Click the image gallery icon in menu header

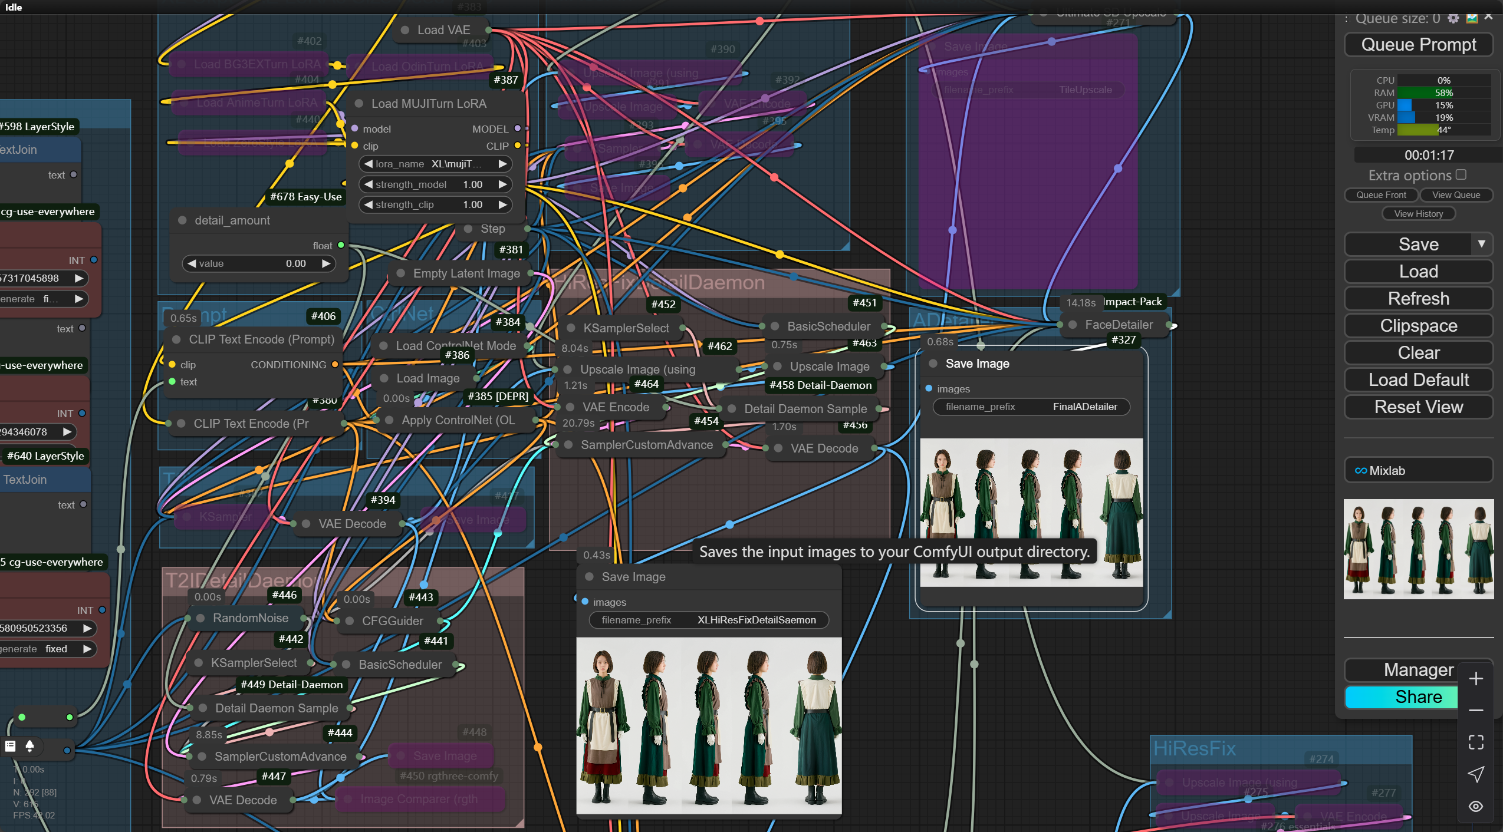pyautogui.click(x=1472, y=18)
